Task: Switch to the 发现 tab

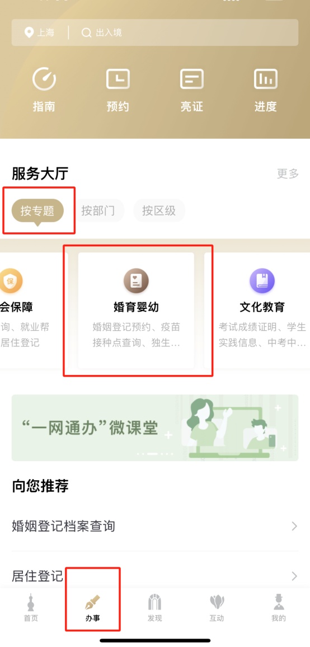Action: pyautogui.click(x=155, y=608)
